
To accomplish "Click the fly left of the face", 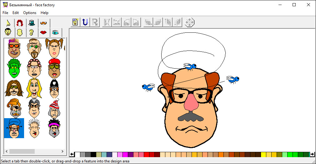I will coord(148,87).
